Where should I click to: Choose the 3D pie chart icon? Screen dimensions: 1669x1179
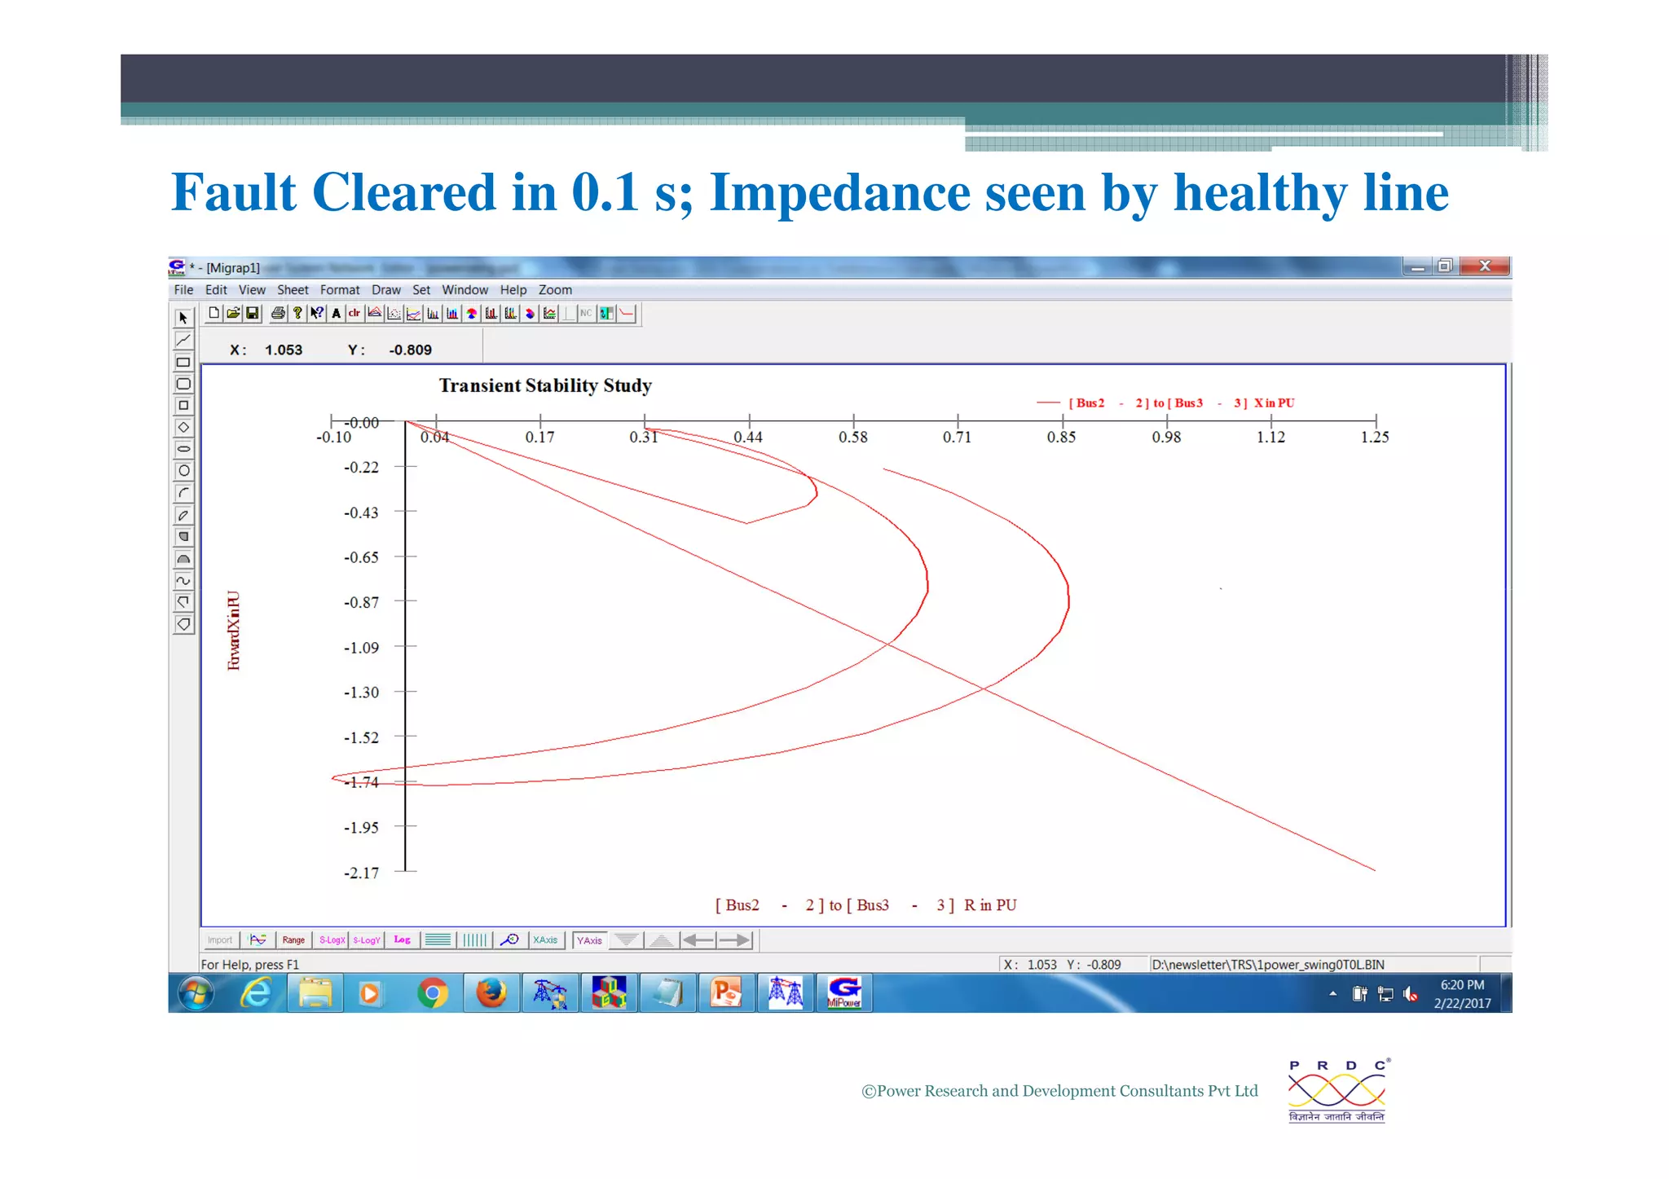pyautogui.click(x=530, y=314)
